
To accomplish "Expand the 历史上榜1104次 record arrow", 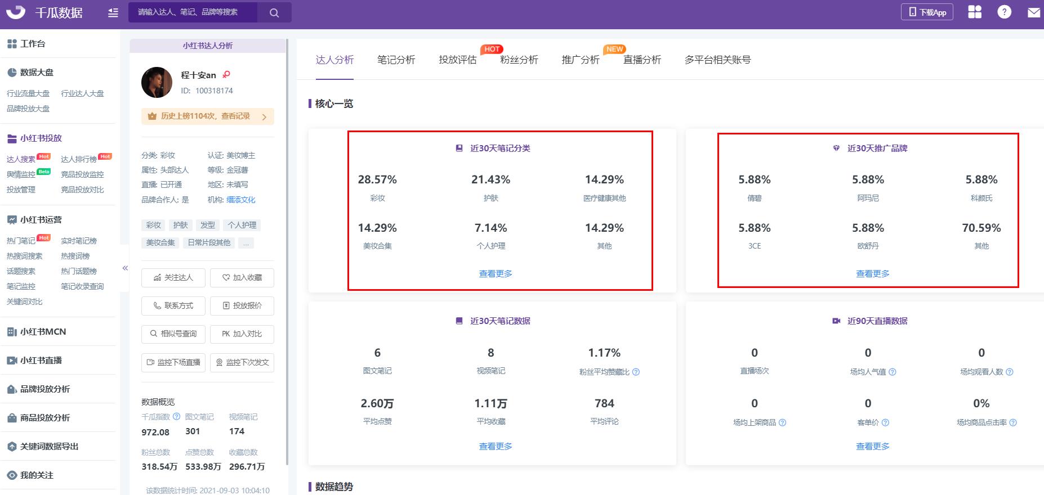I will (x=264, y=117).
